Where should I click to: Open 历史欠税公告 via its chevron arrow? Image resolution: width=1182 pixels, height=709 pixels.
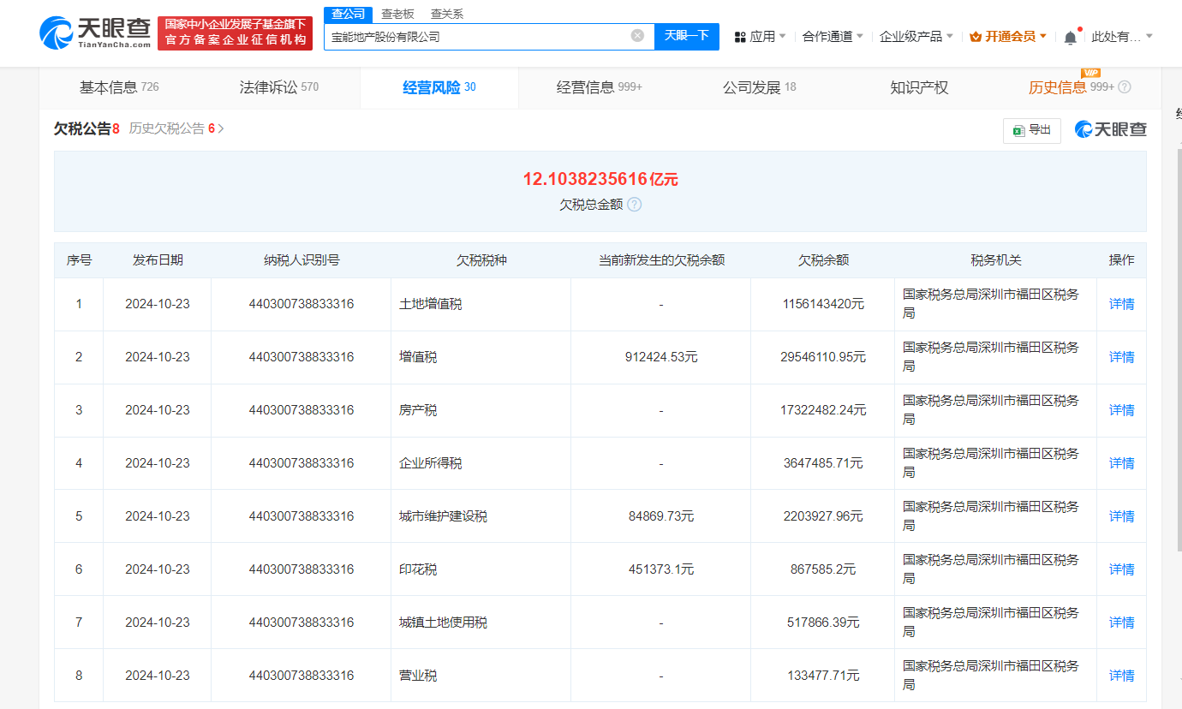[221, 129]
